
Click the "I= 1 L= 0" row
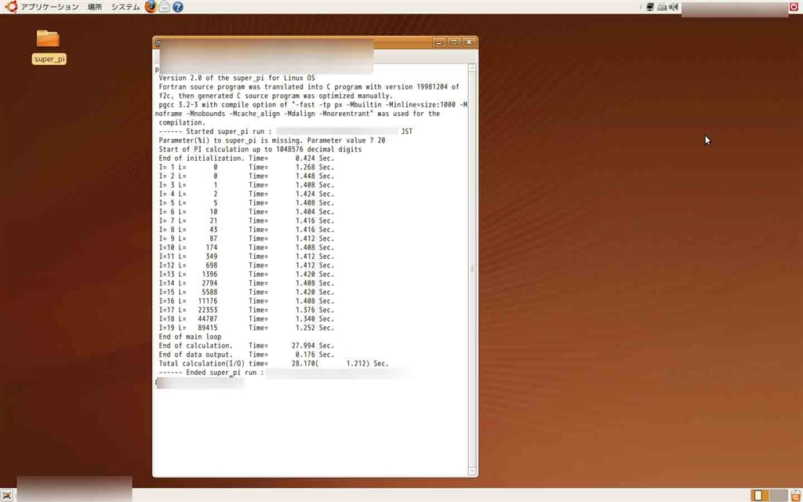246,167
